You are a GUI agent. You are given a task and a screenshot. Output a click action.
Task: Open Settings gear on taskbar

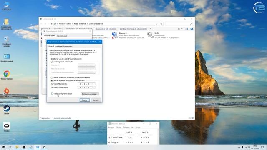coord(44,147)
